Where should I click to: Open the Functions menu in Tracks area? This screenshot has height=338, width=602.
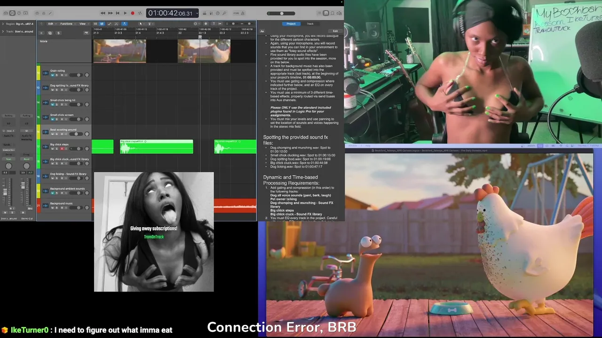67,24
